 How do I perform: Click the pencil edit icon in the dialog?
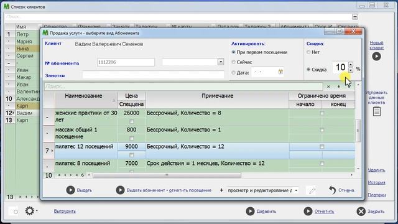(x=312, y=190)
